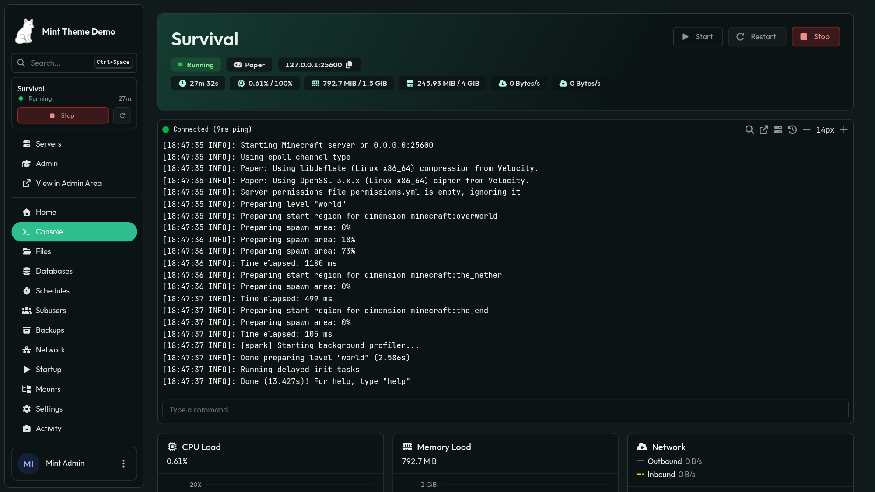Click the Paper server type badge
This screenshot has height=492, width=875.
point(249,65)
